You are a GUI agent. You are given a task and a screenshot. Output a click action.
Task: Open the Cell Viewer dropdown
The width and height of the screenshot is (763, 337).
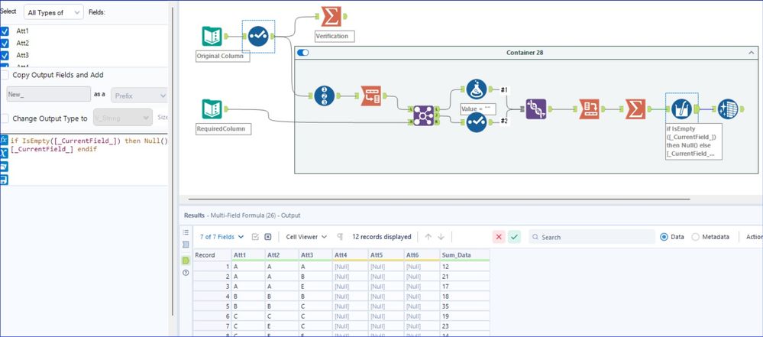[x=306, y=237]
